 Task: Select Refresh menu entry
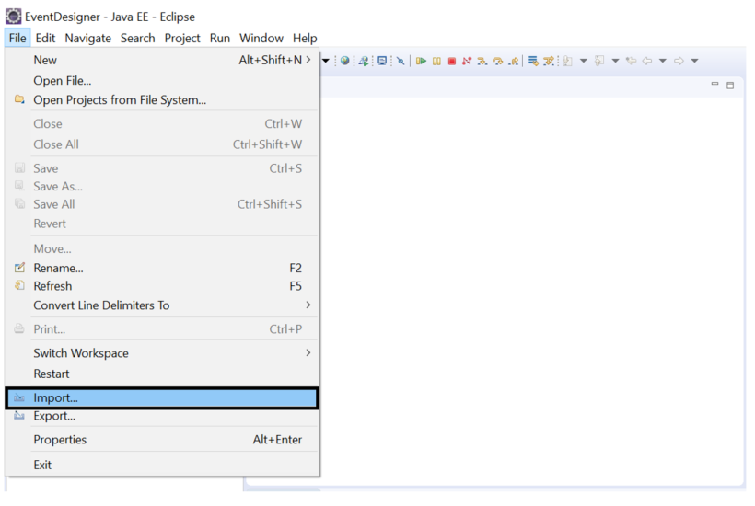point(52,286)
